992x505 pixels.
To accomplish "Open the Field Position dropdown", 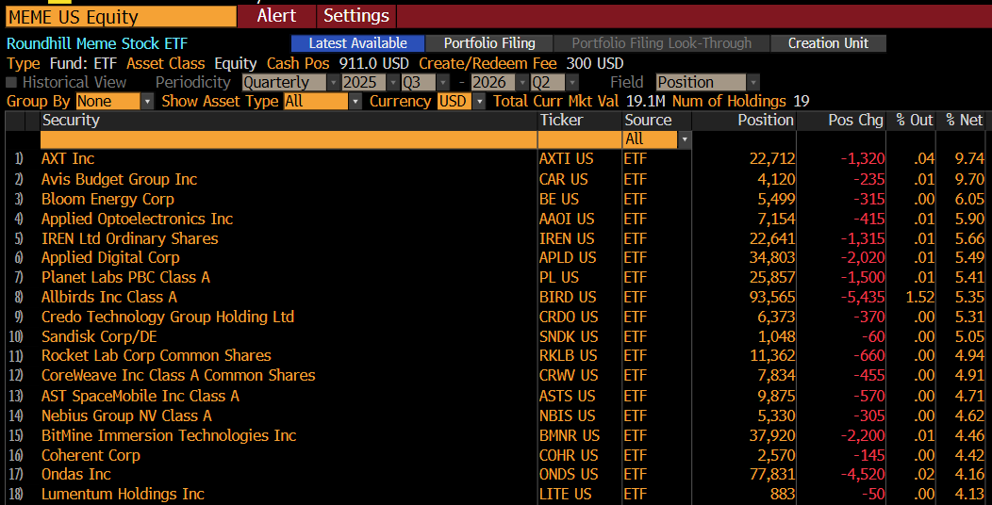I will click(707, 82).
